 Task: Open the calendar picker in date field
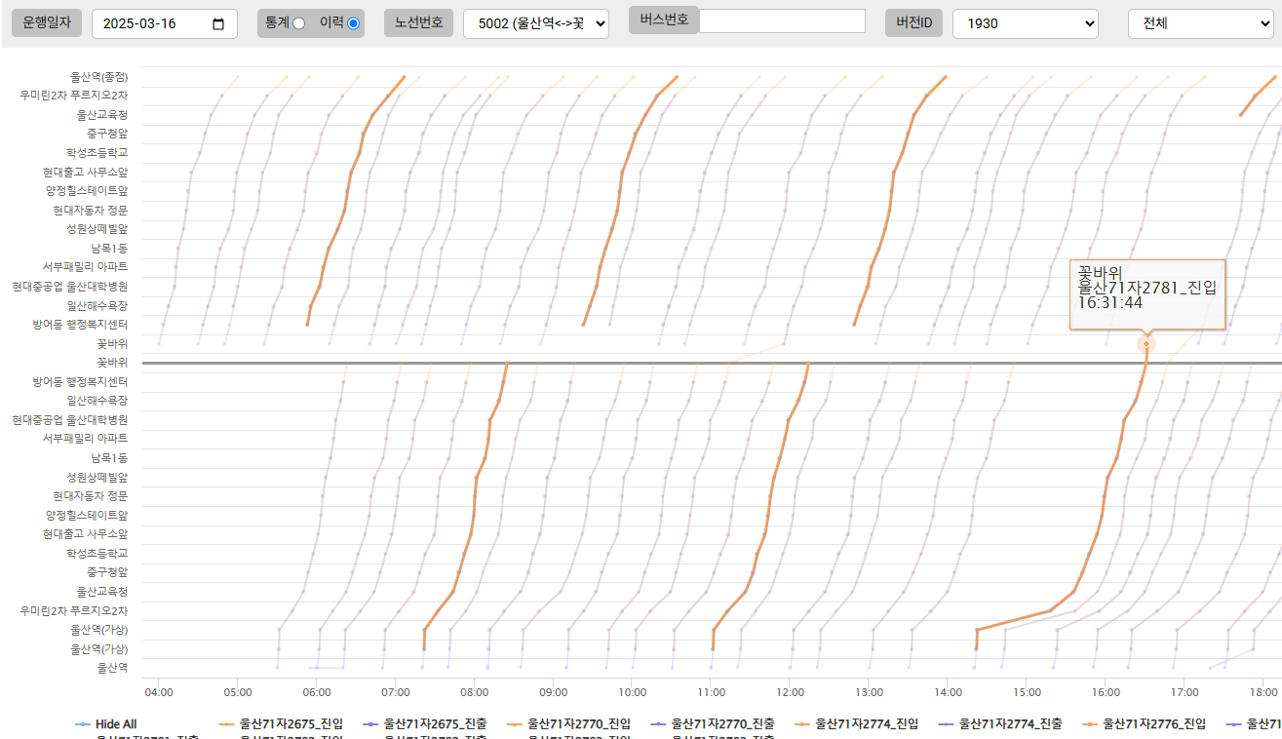coord(218,24)
